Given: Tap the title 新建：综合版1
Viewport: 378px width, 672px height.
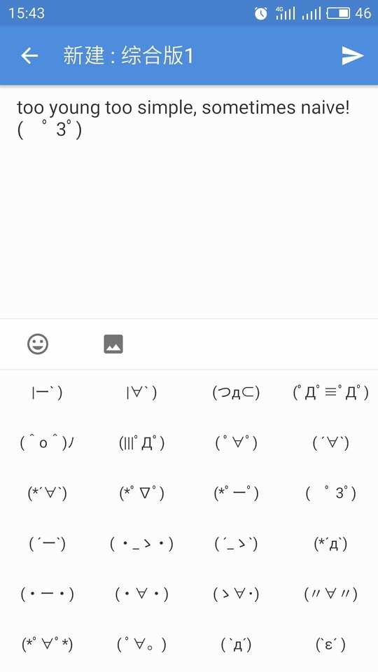Looking at the screenshot, I should (x=129, y=56).
